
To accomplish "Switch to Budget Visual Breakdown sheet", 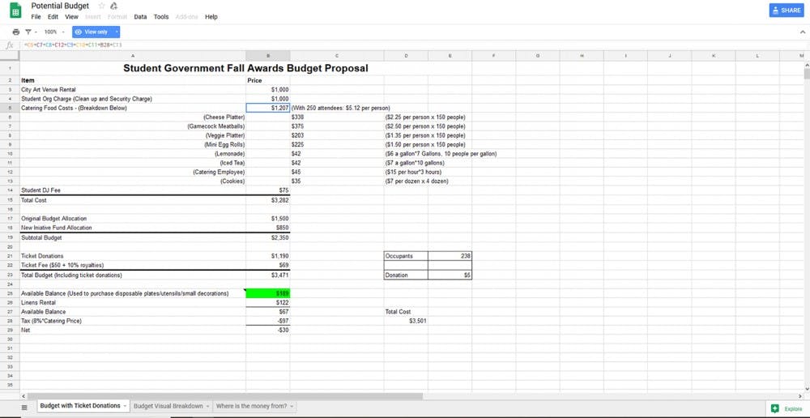I will (168, 406).
